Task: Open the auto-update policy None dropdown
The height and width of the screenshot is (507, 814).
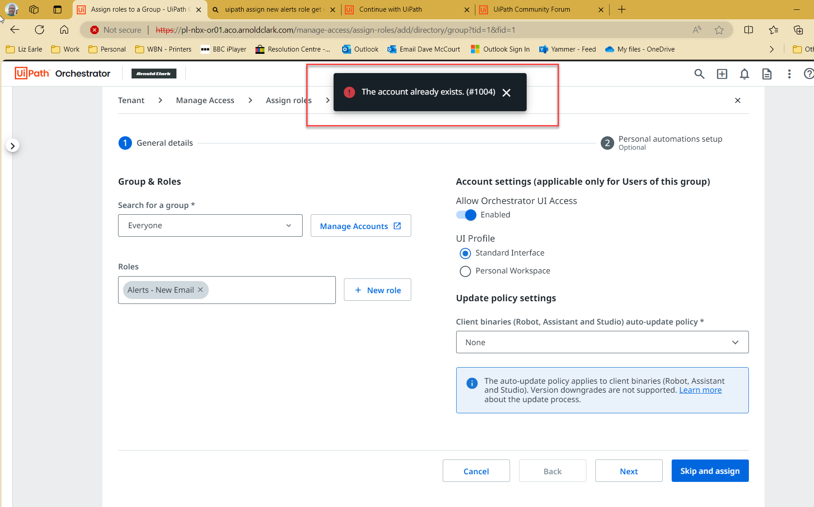Action: (735, 342)
